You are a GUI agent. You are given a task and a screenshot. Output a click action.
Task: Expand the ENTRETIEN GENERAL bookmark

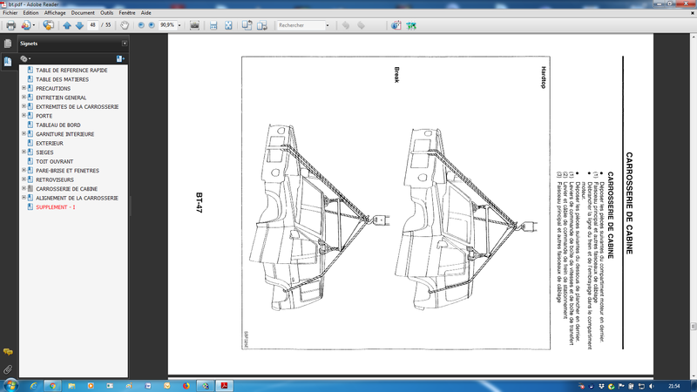click(x=24, y=97)
